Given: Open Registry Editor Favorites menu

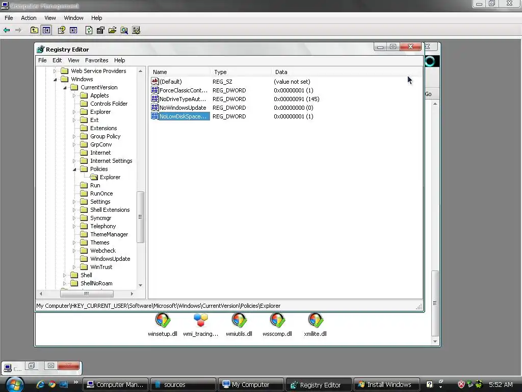Looking at the screenshot, I should pyautogui.click(x=96, y=60).
